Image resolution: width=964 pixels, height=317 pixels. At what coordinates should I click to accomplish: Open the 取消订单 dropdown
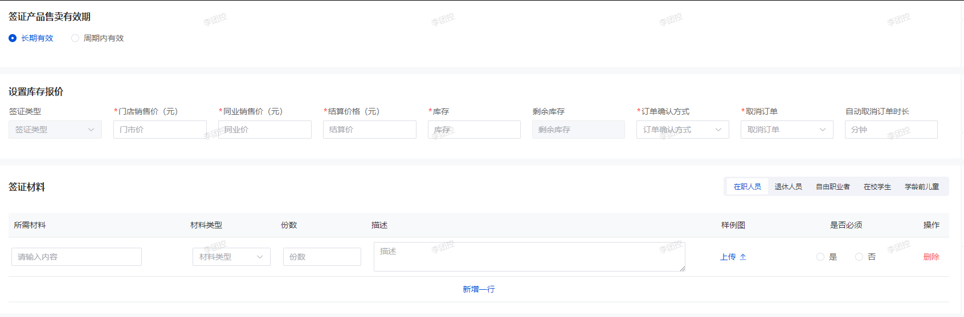[787, 130]
